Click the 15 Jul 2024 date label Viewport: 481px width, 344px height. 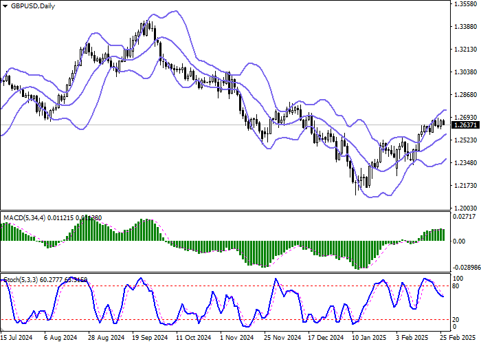coord(16,338)
